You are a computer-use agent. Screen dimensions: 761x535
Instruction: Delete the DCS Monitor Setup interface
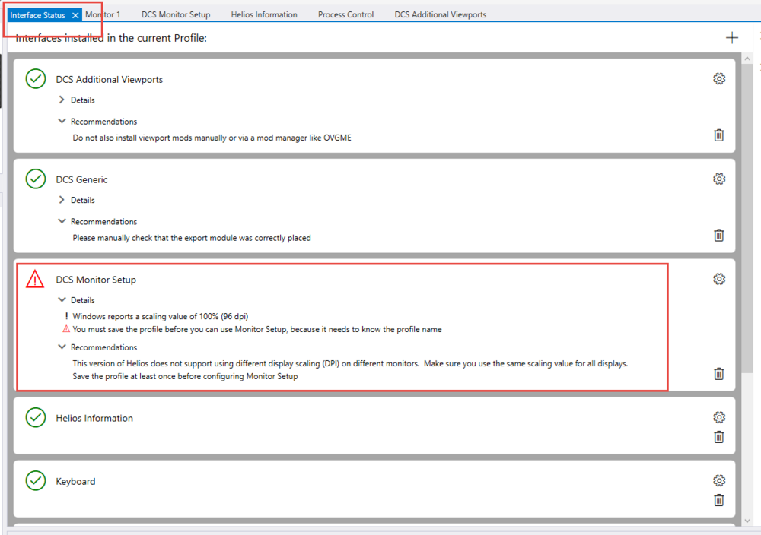[x=719, y=374]
